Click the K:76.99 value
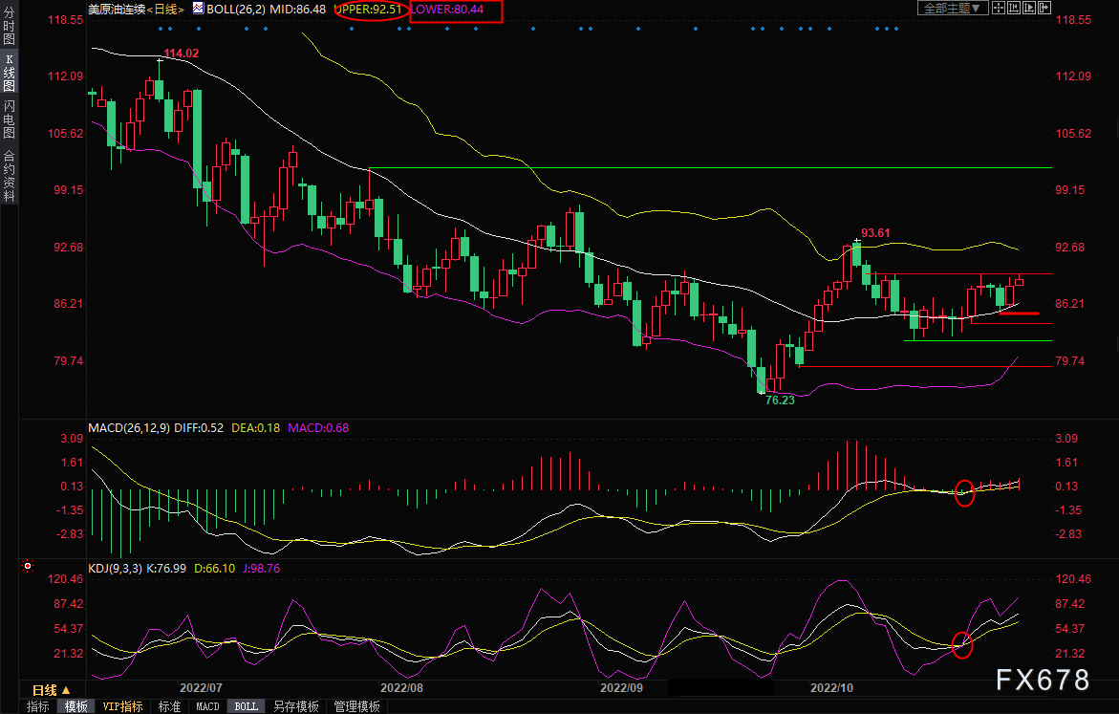The width and height of the screenshot is (1119, 714). click(x=166, y=569)
